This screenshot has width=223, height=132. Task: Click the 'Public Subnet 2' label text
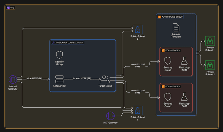tap(138, 38)
